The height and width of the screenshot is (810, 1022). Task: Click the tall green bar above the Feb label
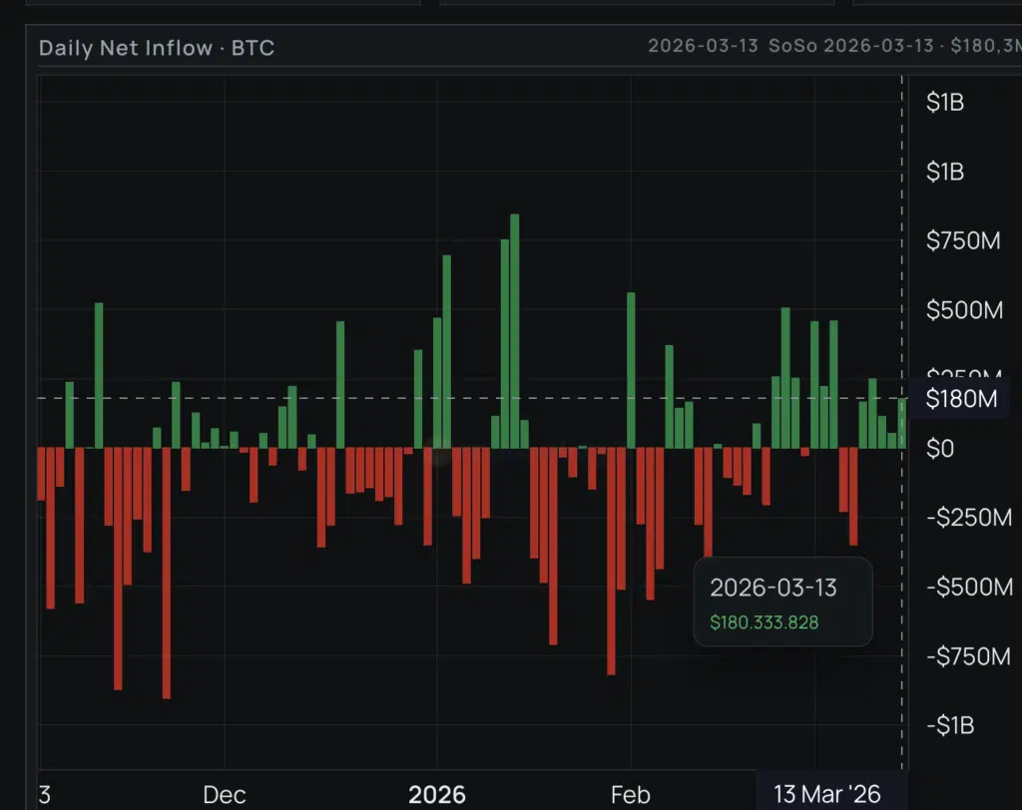631,370
